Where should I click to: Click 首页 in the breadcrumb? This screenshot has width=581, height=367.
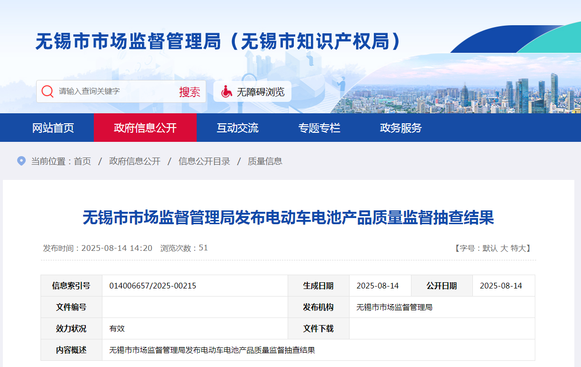82,161
